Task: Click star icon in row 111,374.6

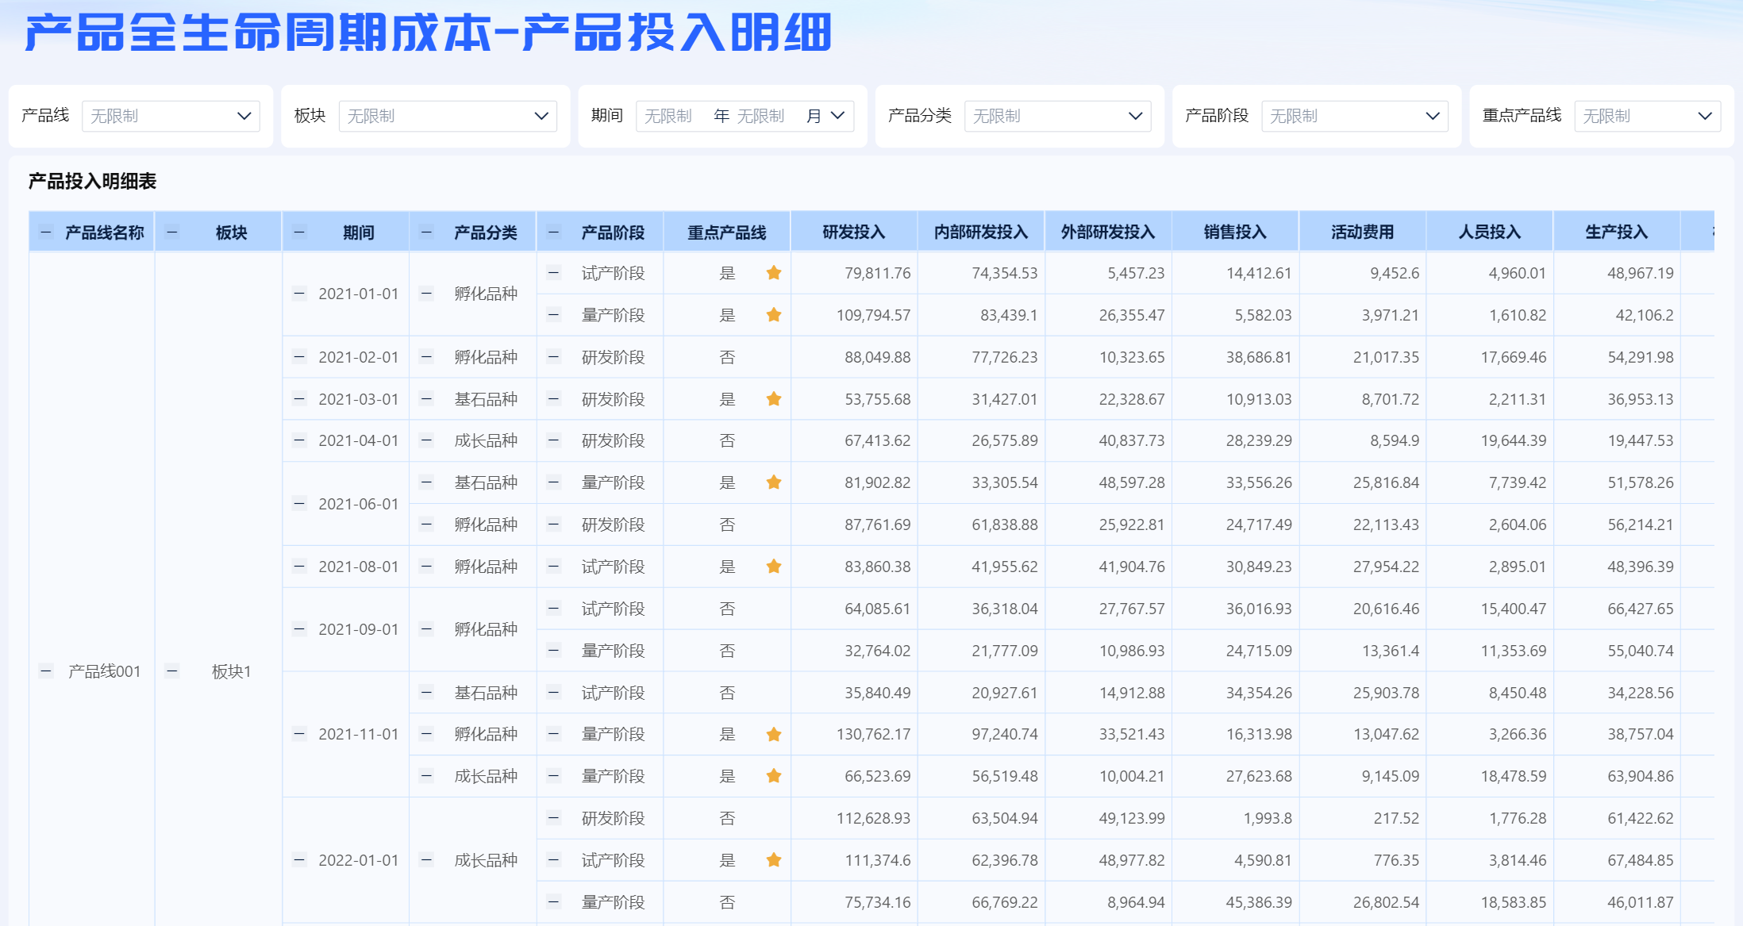Action: tap(774, 860)
